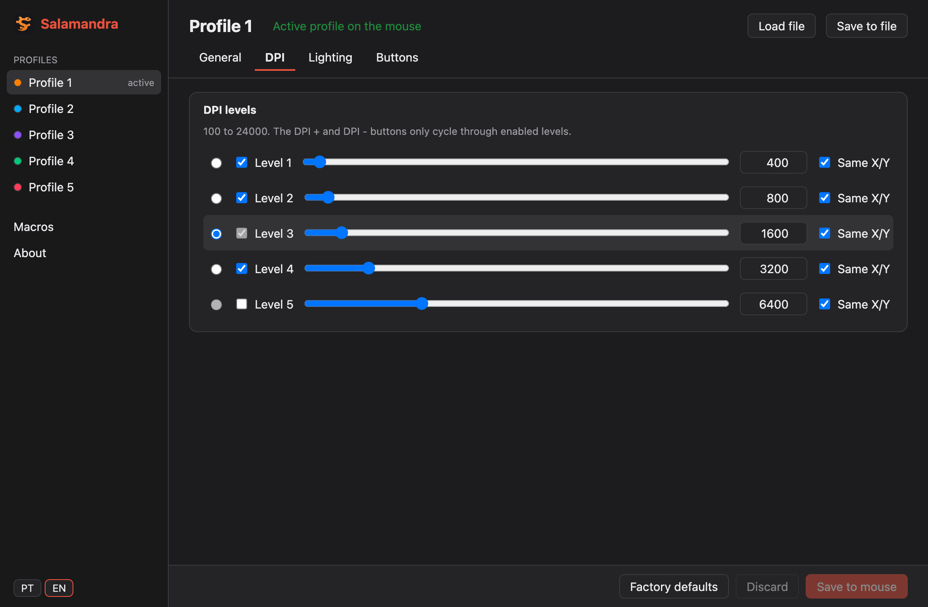Viewport: 928px width, 607px height.
Task: Select Profile 4 in the sidebar
Action: [84, 161]
